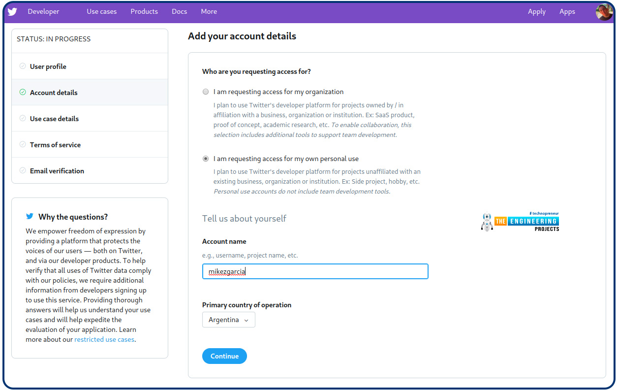The height and width of the screenshot is (392, 617).
Task: Click the 'Why the questions?' heading
Action: point(73,217)
